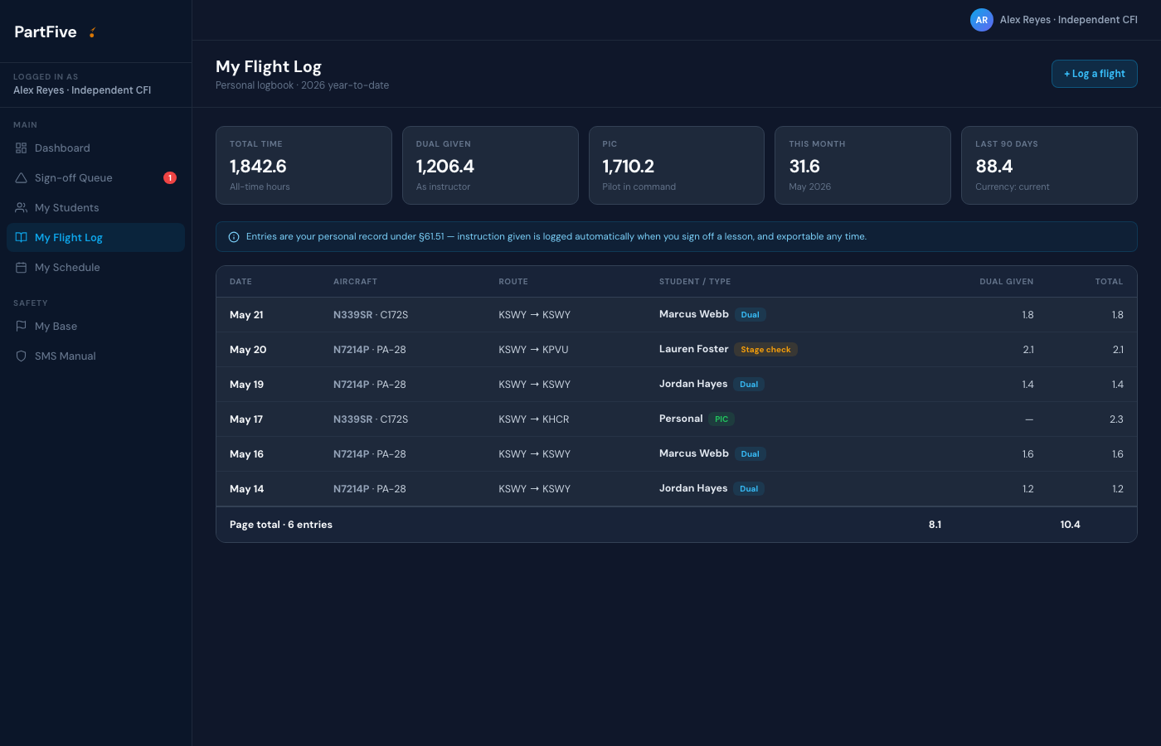
Task: Click the May 17 date cell
Action: click(246, 419)
